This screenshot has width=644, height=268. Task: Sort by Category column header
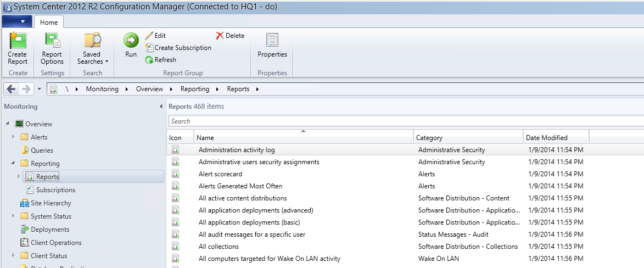pyautogui.click(x=468, y=138)
